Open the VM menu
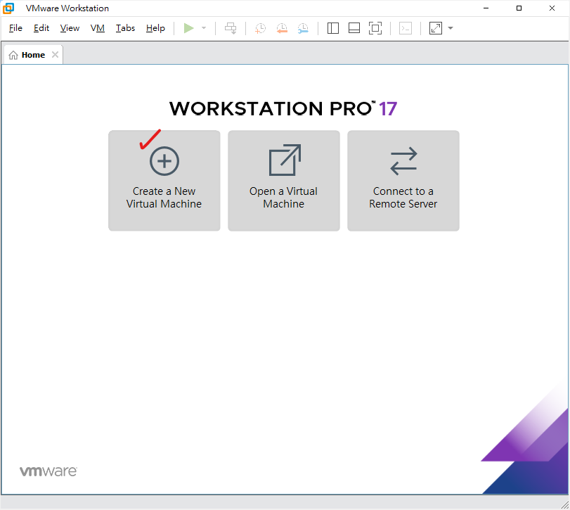The width and height of the screenshot is (570, 510). coord(98,28)
